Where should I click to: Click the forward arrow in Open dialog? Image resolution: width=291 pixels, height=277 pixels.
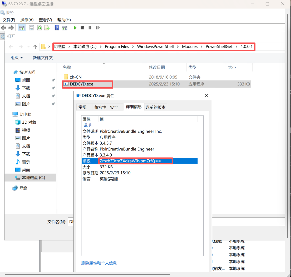(x=21, y=47)
